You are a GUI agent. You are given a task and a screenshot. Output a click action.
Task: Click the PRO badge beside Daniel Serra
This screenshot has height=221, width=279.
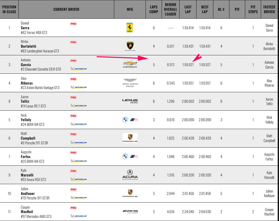click(x=73, y=24)
